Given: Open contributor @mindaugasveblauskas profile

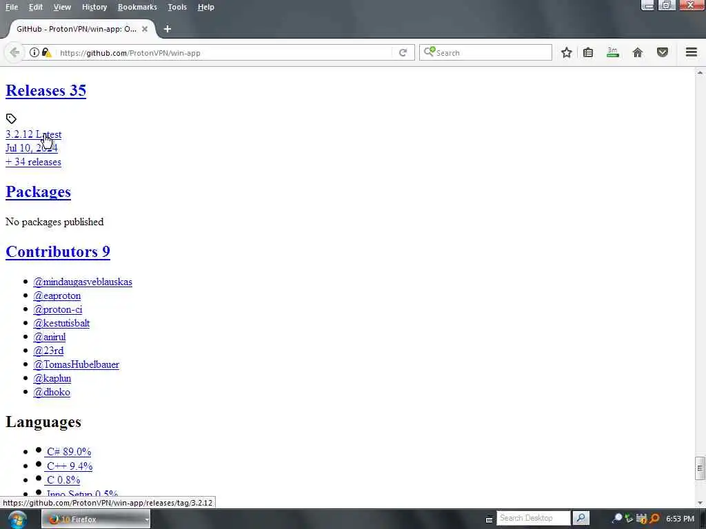Looking at the screenshot, I should pyautogui.click(x=83, y=282).
